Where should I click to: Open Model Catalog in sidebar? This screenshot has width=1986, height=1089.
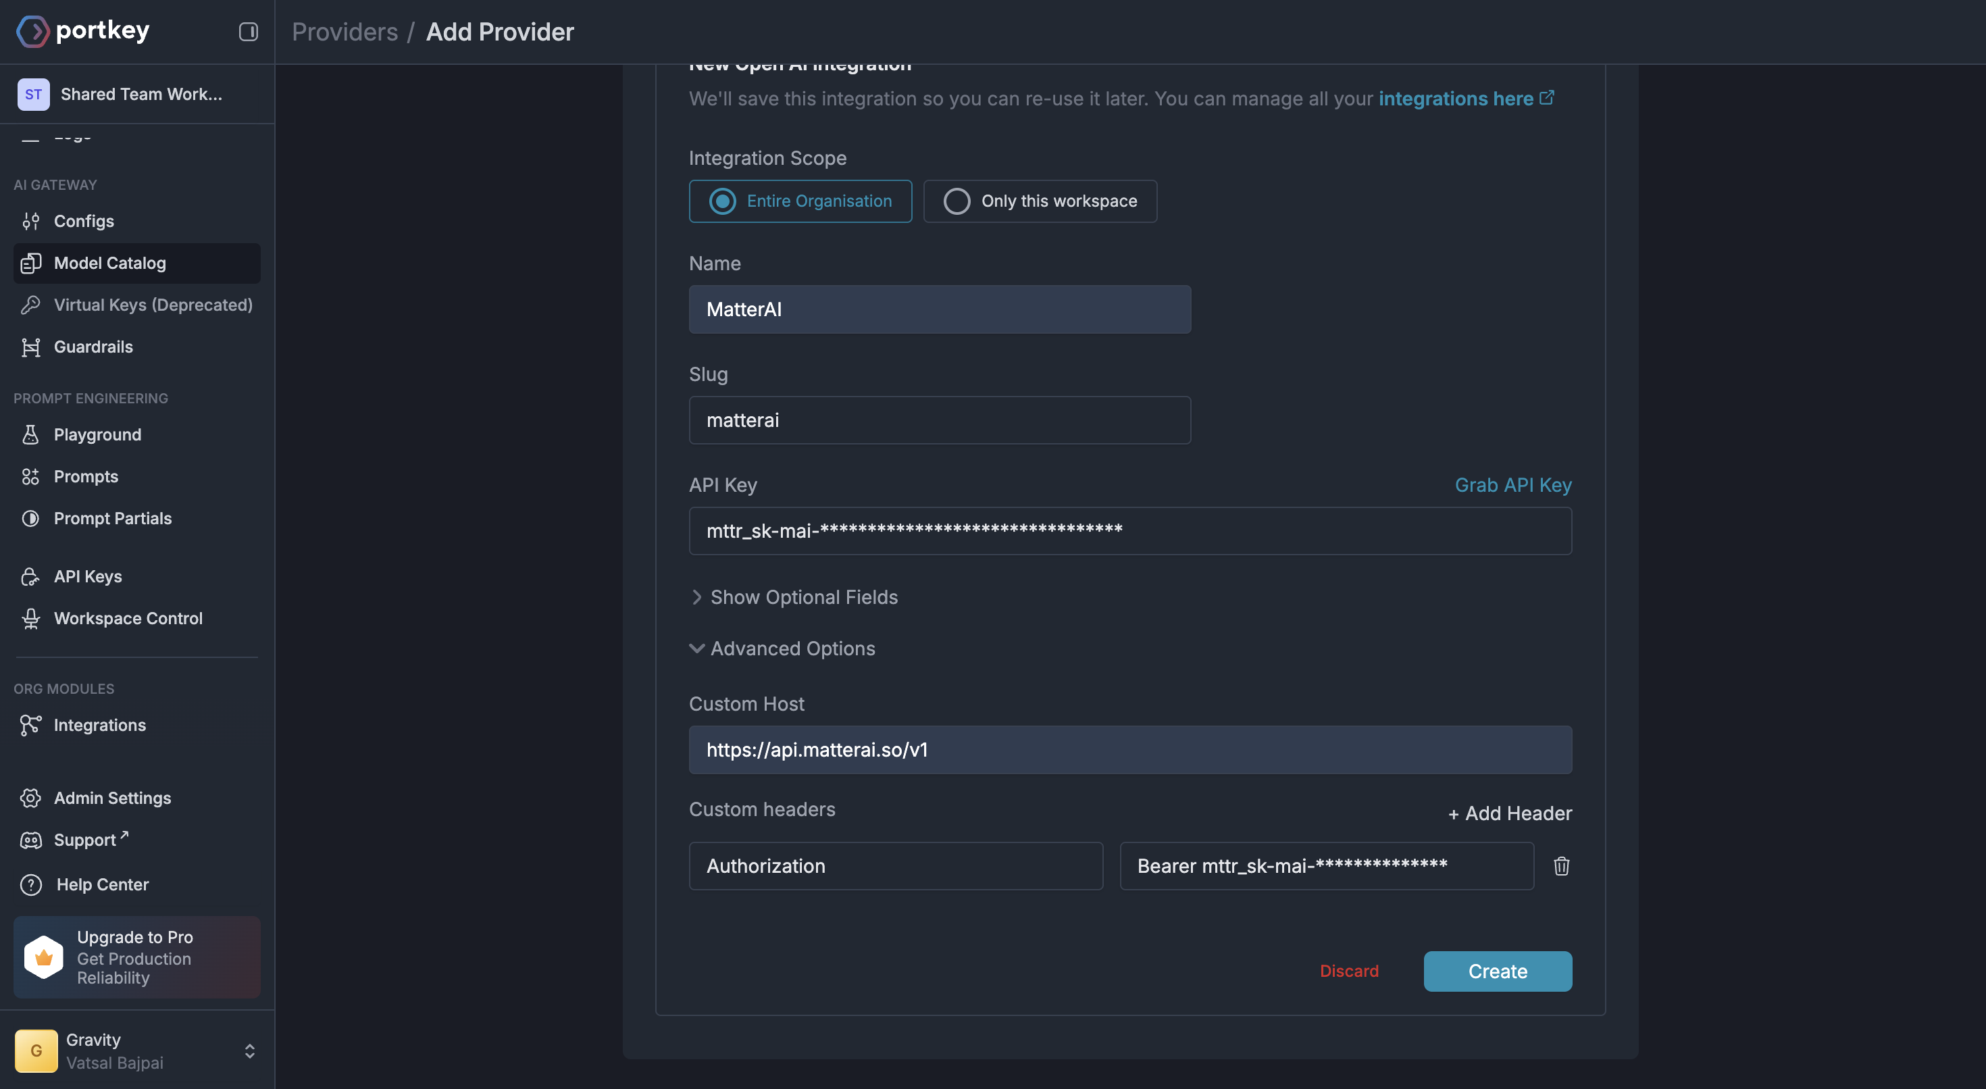(110, 263)
